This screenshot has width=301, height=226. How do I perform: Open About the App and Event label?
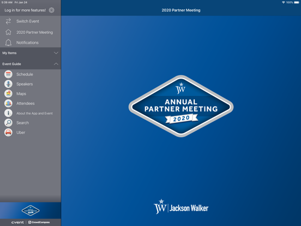click(x=34, y=114)
